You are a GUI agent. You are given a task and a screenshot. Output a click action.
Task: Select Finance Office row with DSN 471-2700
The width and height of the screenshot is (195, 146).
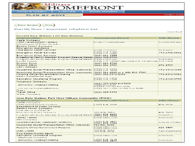click(99, 65)
